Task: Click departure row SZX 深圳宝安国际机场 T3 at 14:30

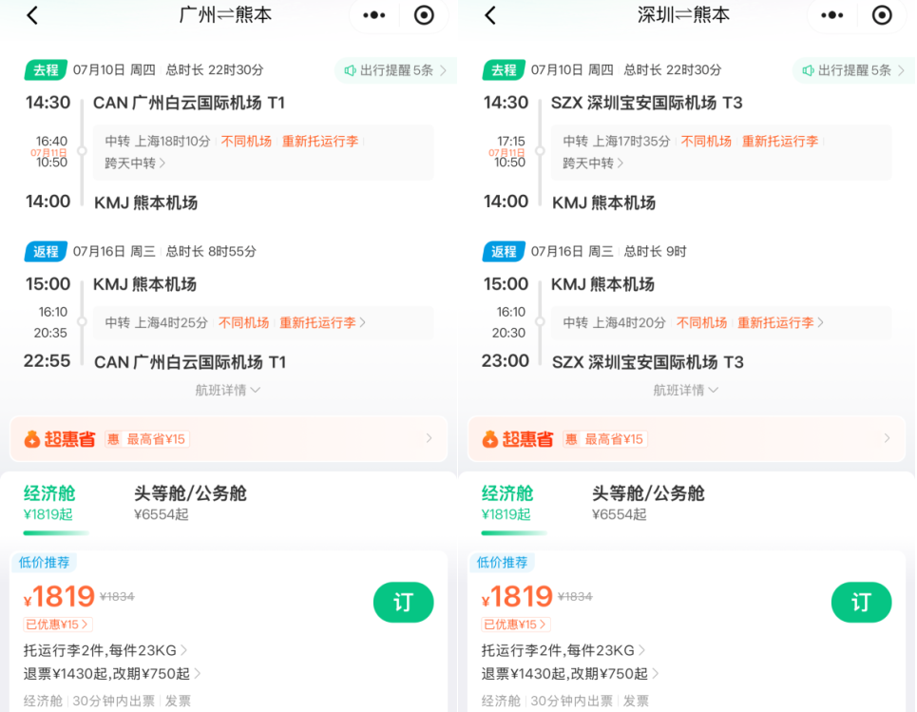Action: pyautogui.click(x=613, y=104)
